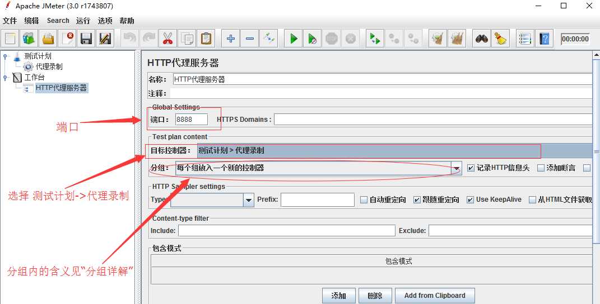Click the 端口 field showing 8888
Viewport: 600px width, 304px height.
192,119
